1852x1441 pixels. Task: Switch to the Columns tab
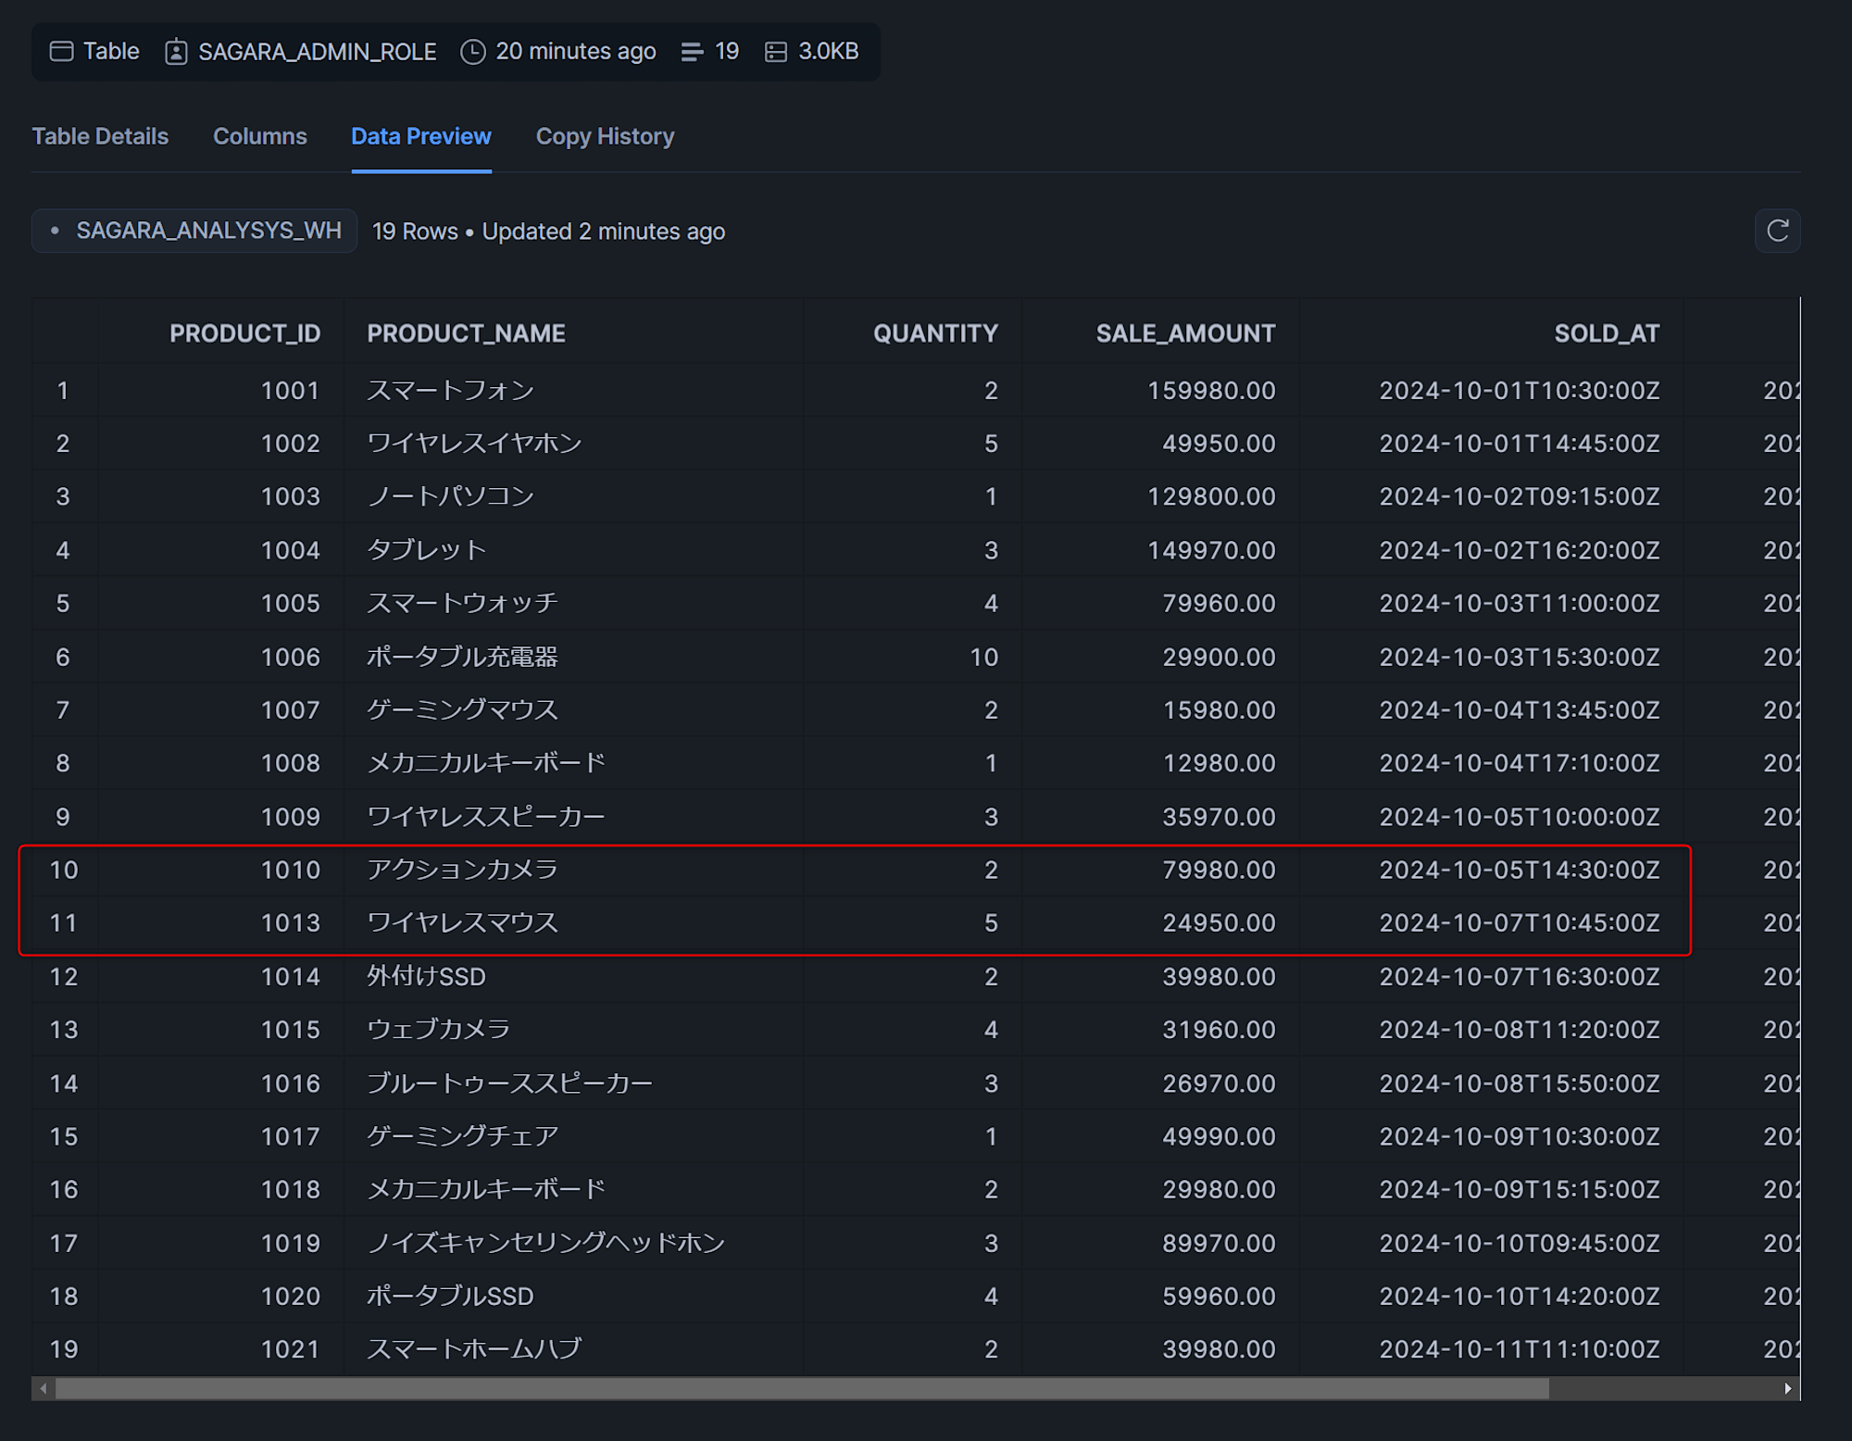[x=260, y=136]
